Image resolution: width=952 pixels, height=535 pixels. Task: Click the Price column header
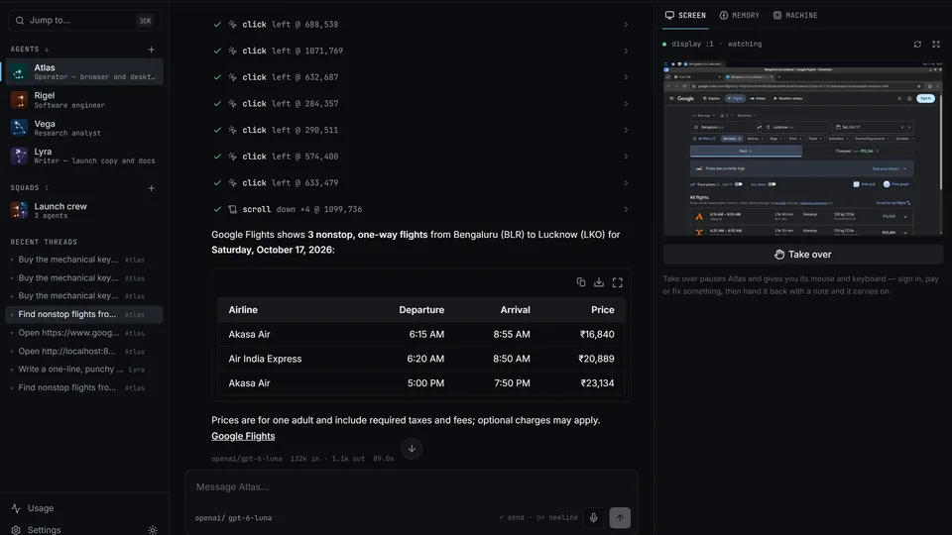602,309
